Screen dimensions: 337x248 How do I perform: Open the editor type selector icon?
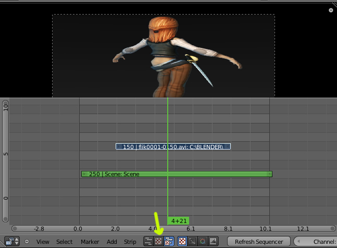click(x=12, y=242)
